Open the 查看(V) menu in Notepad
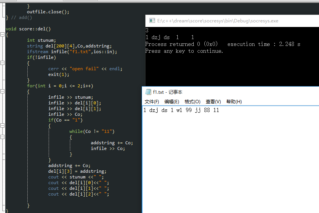The image size is (319, 213). coord(213,101)
